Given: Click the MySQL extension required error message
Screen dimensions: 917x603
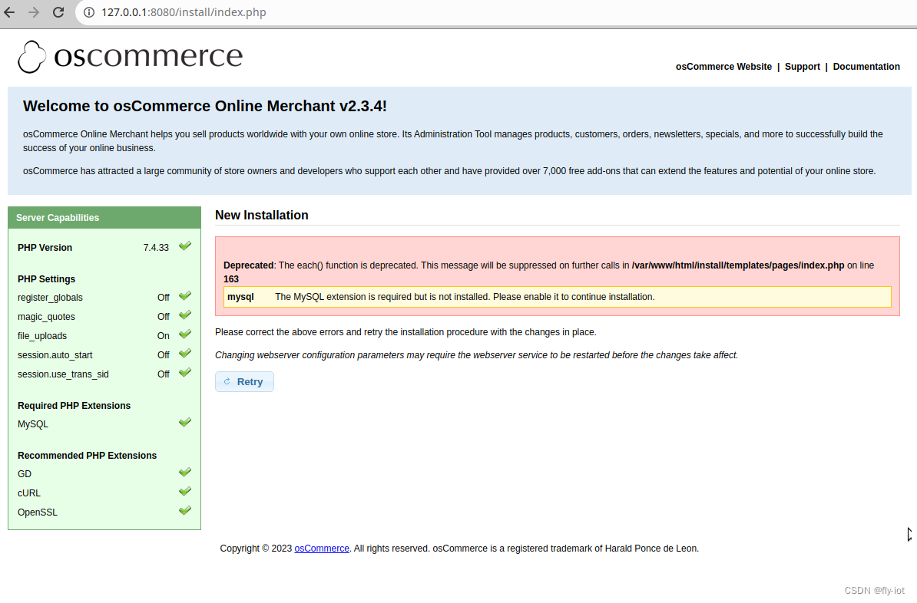Looking at the screenshot, I should [465, 297].
